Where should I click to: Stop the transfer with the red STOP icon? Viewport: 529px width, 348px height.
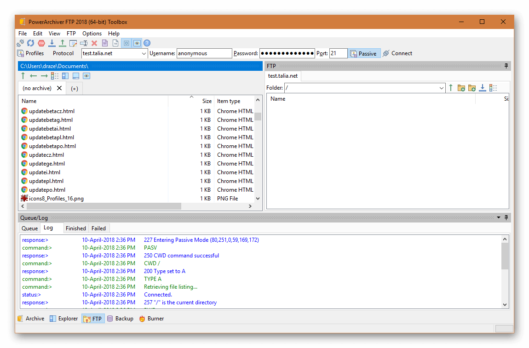[41, 43]
